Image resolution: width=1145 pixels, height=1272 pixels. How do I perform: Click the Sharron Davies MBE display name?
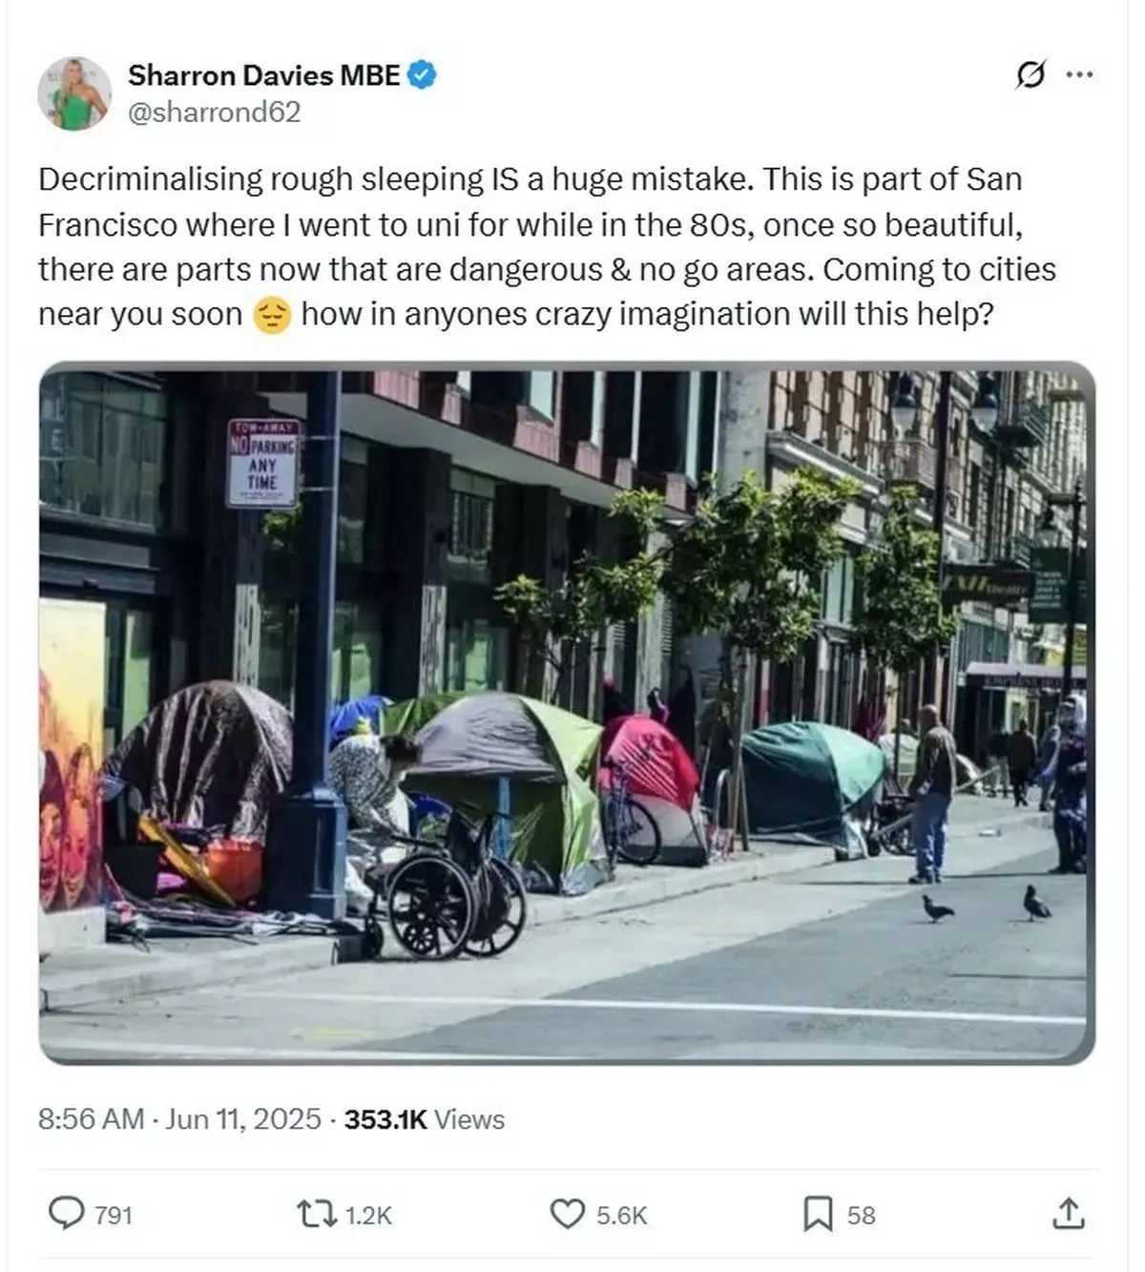tap(264, 74)
